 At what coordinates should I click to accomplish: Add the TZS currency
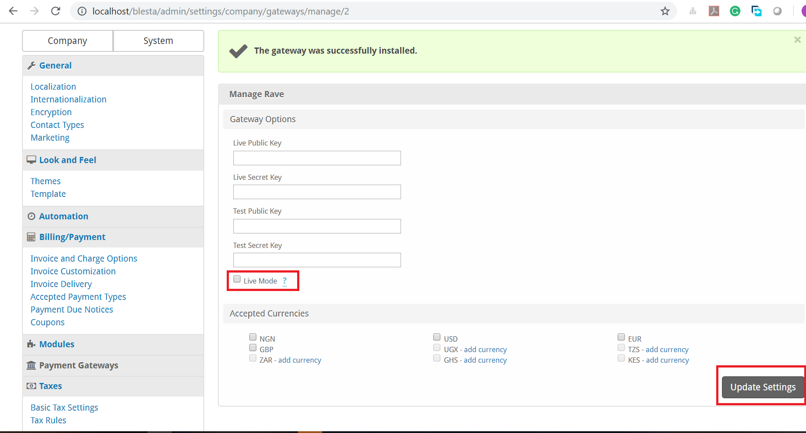pyautogui.click(x=667, y=349)
